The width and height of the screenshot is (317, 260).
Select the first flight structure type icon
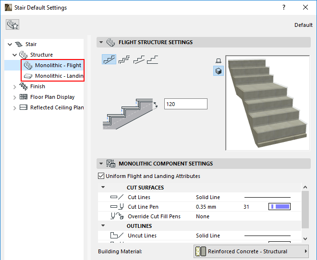pyautogui.click(x=109, y=60)
